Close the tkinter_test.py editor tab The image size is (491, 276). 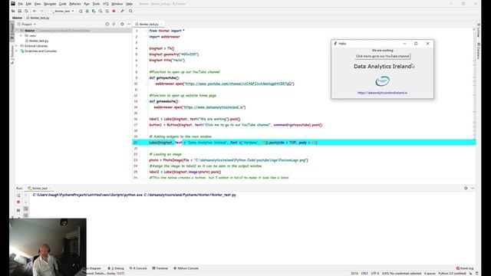coord(162,24)
